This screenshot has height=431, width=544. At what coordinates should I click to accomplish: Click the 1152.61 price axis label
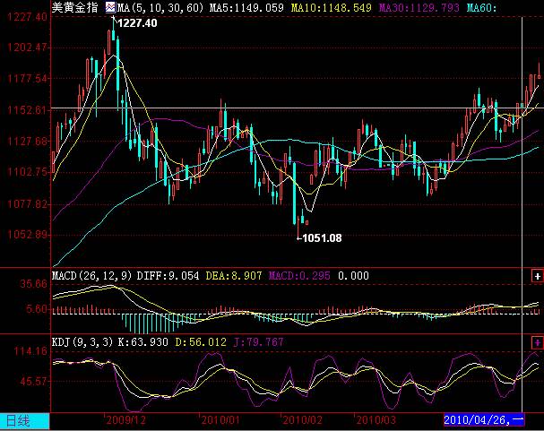(x=27, y=110)
